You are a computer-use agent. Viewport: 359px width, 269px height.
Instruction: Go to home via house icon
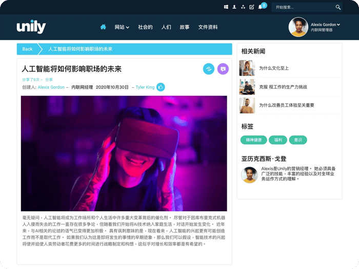pos(103,27)
